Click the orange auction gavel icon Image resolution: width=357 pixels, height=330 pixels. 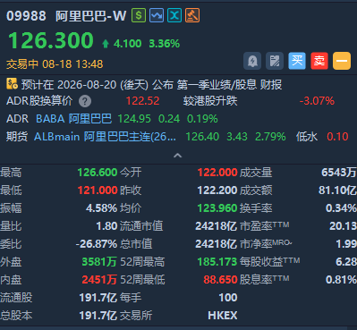tap(192, 15)
